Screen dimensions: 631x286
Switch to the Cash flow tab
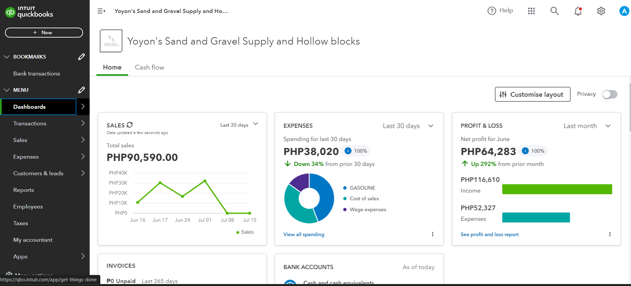coord(149,67)
